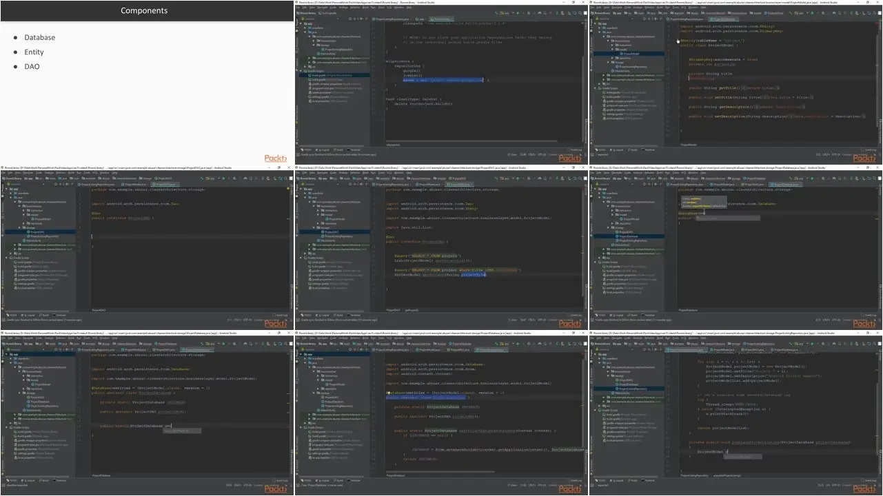Open TODO tool tab in ProjectListingRepository frame

point(600,480)
